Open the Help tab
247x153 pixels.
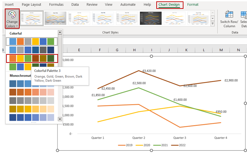tap(147, 4)
